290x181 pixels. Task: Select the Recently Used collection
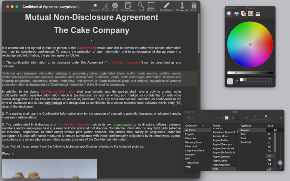coord(197,142)
